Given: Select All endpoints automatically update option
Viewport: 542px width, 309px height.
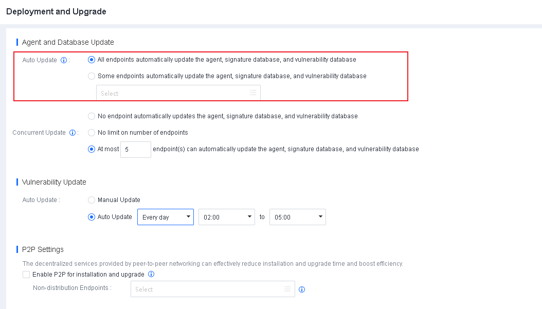Looking at the screenshot, I should coord(92,60).
